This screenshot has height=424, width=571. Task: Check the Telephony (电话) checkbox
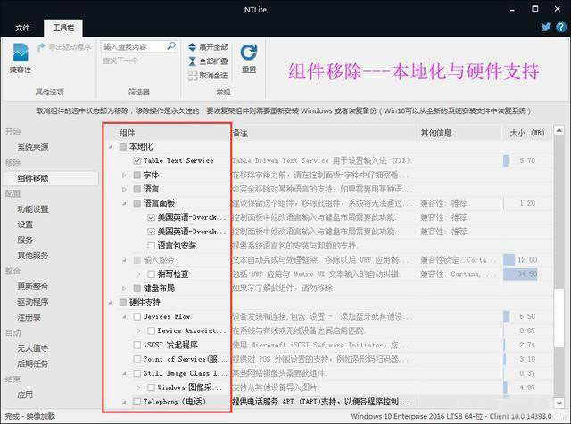(x=137, y=402)
